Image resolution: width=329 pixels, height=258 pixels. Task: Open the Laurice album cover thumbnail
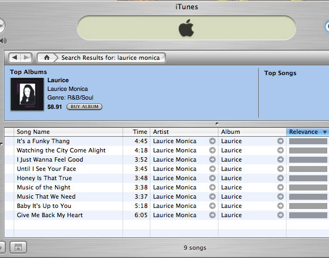[x=27, y=94]
